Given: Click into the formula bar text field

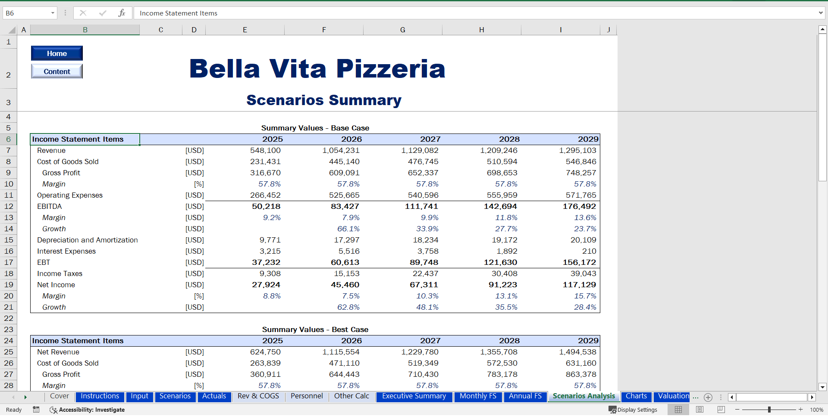Looking at the screenshot, I should [x=474, y=13].
